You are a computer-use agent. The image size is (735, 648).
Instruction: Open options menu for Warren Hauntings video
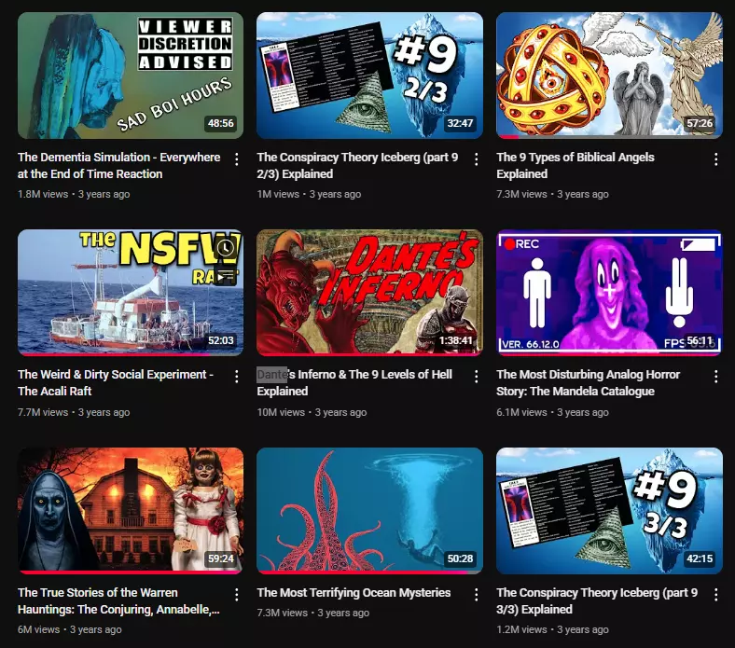(x=237, y=595)
